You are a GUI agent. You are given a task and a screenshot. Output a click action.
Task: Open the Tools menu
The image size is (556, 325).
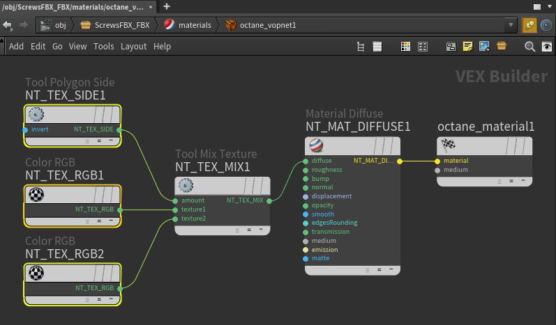tap(103, 47)
